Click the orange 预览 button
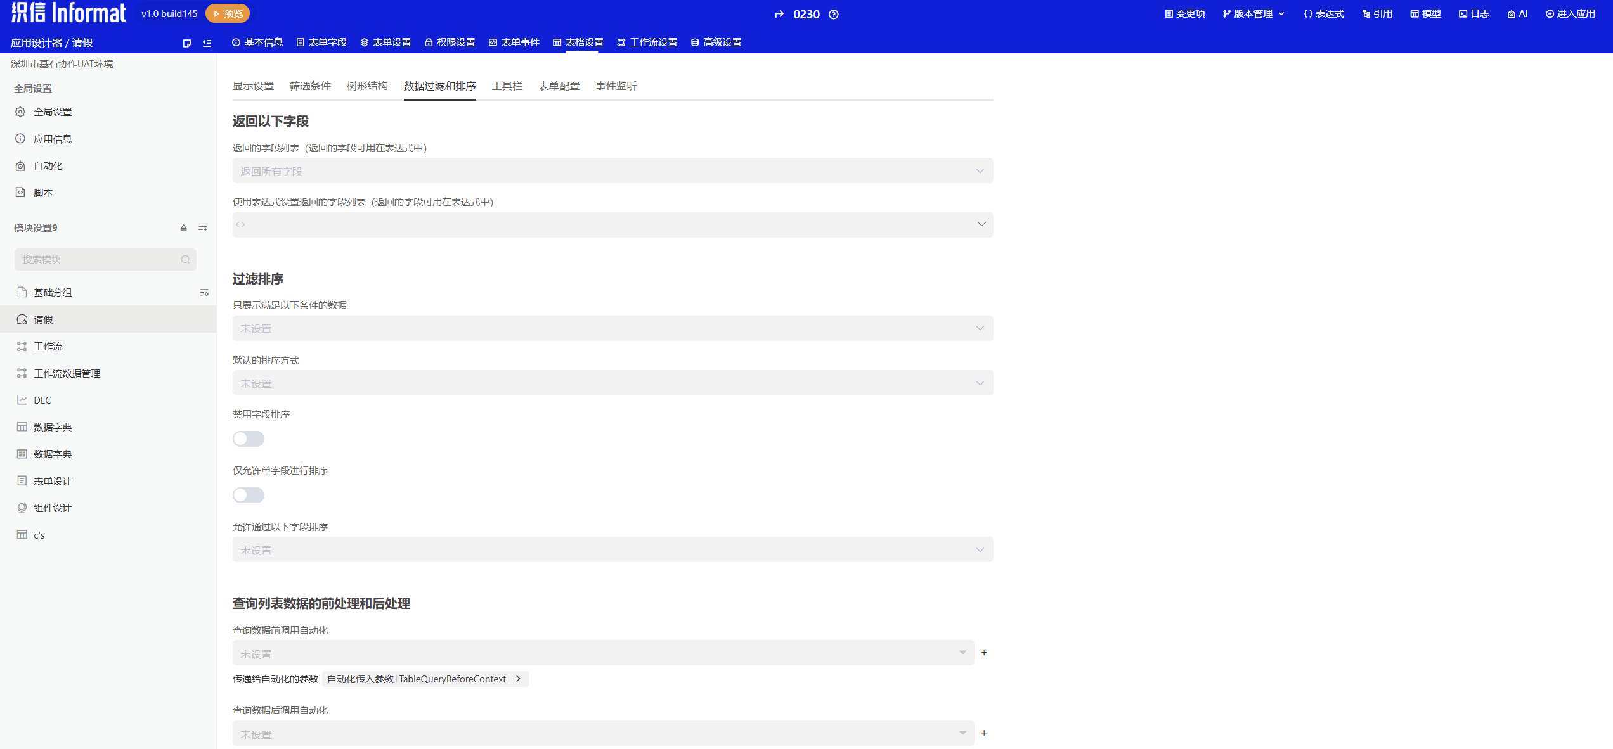This screenshot has width=1613, height=749. click(x=228, y=13)
